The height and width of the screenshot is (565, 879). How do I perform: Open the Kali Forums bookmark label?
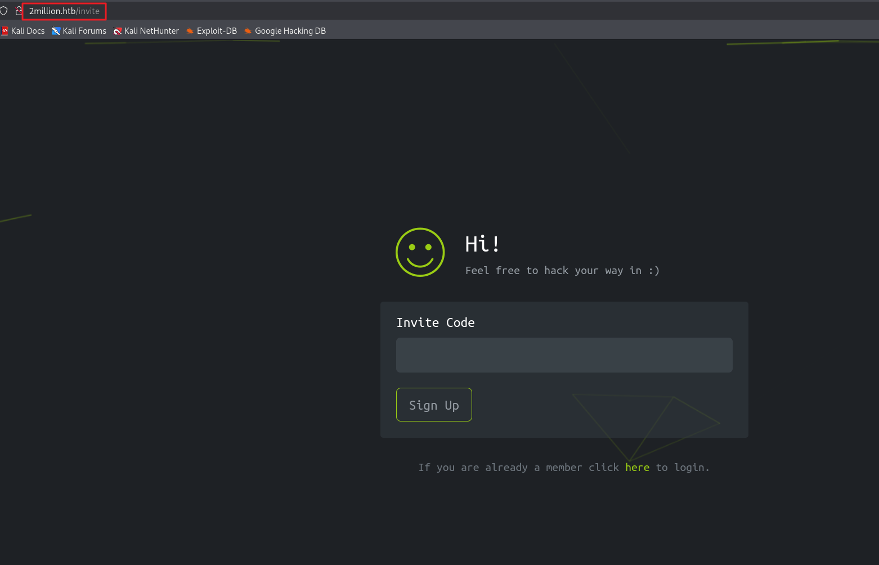tap(84, 31)
